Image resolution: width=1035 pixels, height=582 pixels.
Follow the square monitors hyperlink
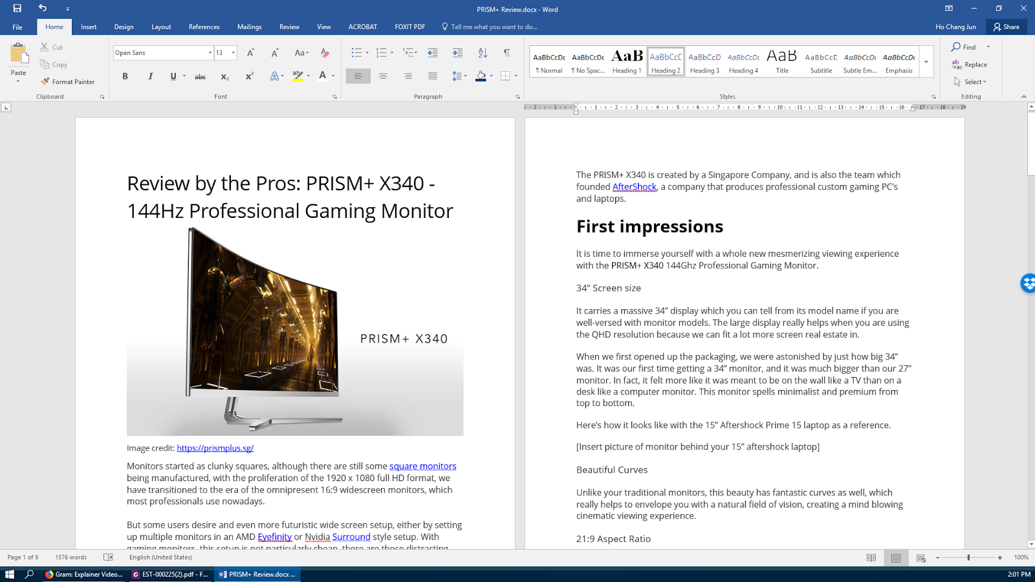click(422, 466)
